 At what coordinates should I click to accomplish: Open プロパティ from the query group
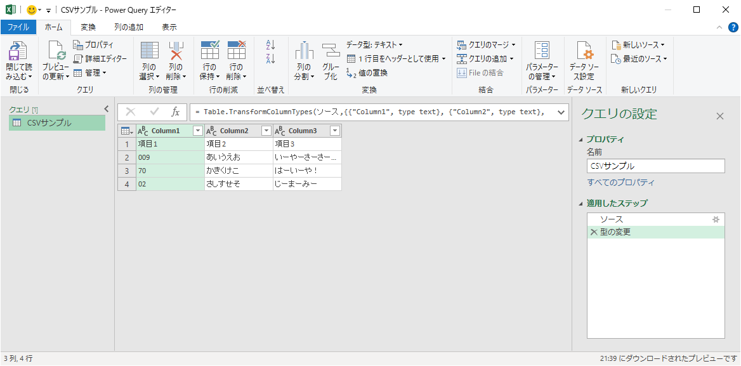pos(93,45)
